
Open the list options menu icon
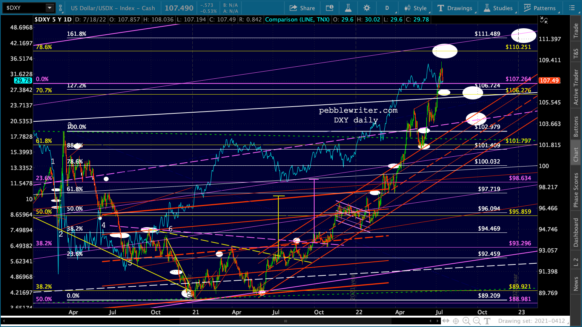572,8
